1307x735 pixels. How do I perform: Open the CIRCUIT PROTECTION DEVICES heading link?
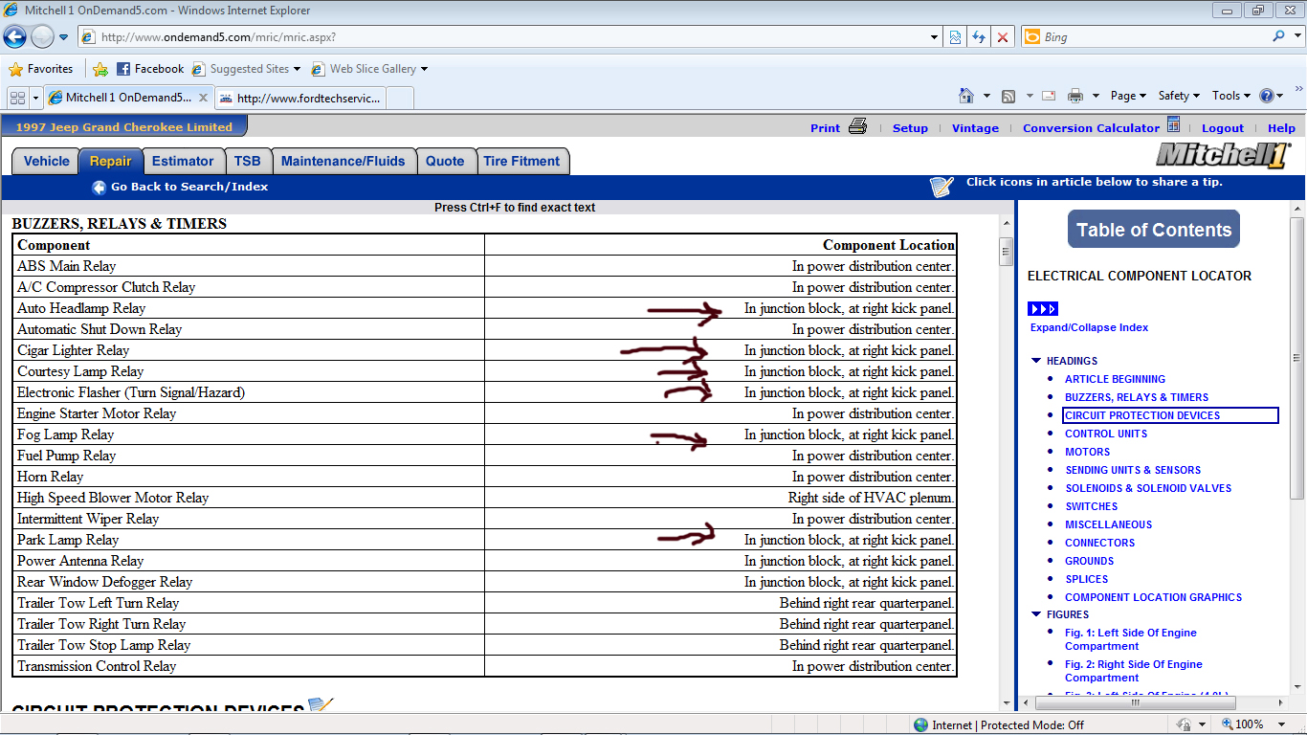pyautogui.click(x=1142, y=415)
